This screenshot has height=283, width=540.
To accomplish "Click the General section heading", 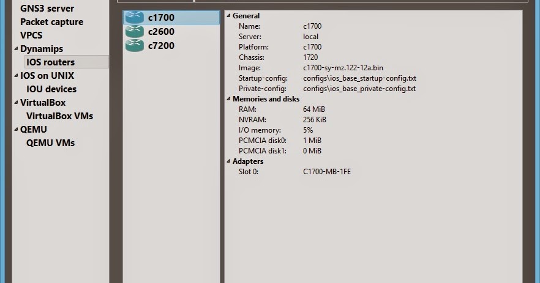I will (x=246, y=15).
